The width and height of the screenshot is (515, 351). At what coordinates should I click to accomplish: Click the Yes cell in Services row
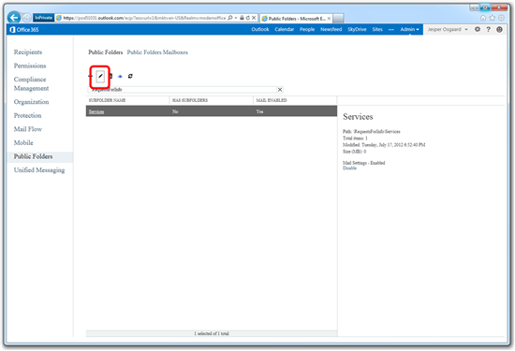point(259,111)
